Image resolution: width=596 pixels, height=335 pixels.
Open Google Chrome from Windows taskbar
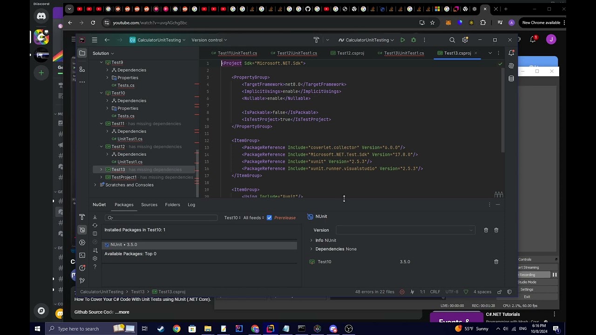[x=176, y=329]
